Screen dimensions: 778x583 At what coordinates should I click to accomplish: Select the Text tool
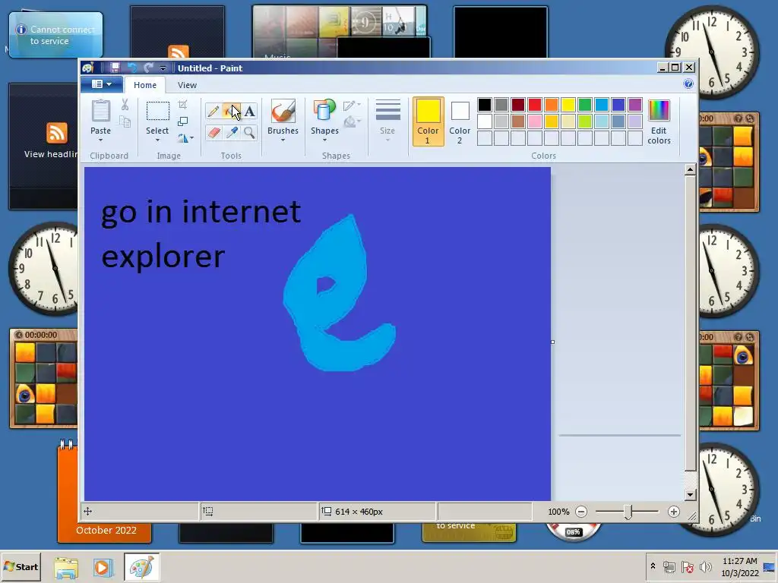coord(249,111)
